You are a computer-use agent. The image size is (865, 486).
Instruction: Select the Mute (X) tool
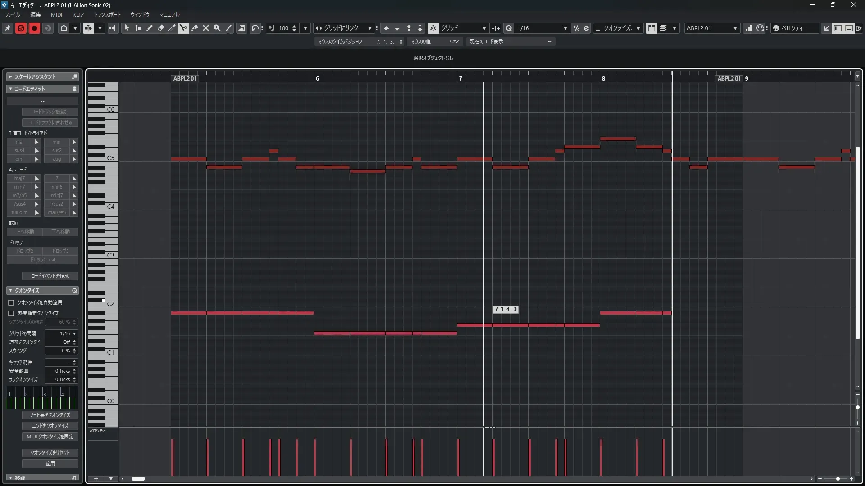pyautogui.click(x=206, y=28)
